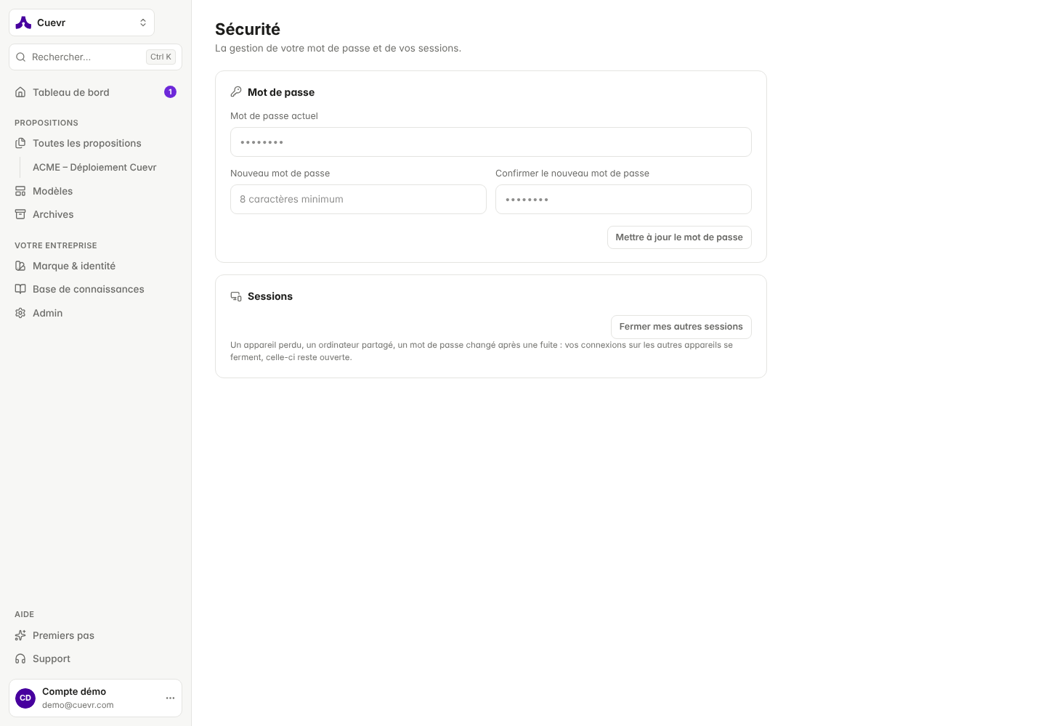Click the Support headset icon
This screenshot has height=726, width=1046.
click(20, 658)
